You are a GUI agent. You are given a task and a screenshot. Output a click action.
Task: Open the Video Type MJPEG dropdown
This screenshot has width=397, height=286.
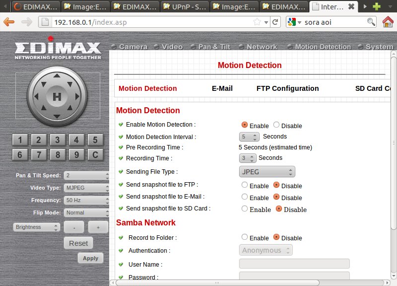point(86,188)
